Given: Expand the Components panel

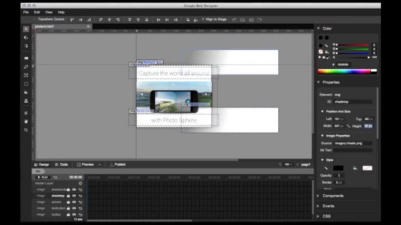Looking at the screenshot, I should click(318, 196).
